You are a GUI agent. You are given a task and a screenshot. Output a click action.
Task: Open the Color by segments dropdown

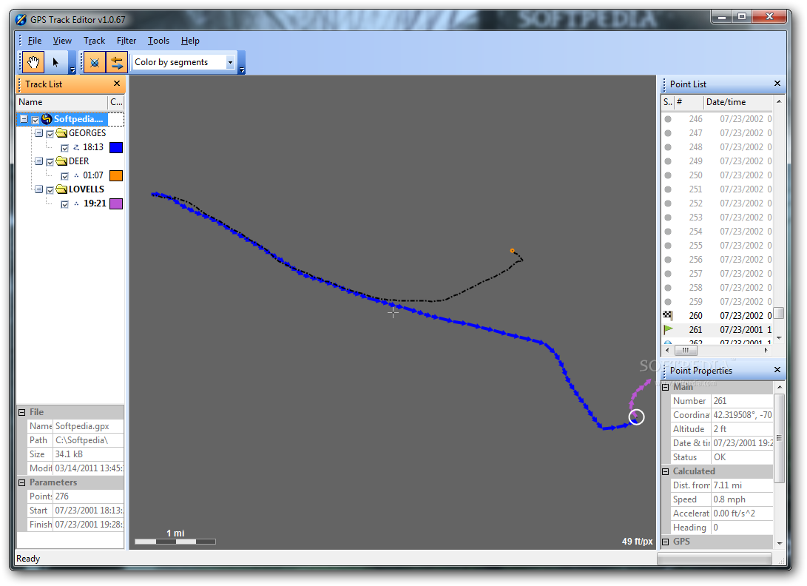coord(230,62)
